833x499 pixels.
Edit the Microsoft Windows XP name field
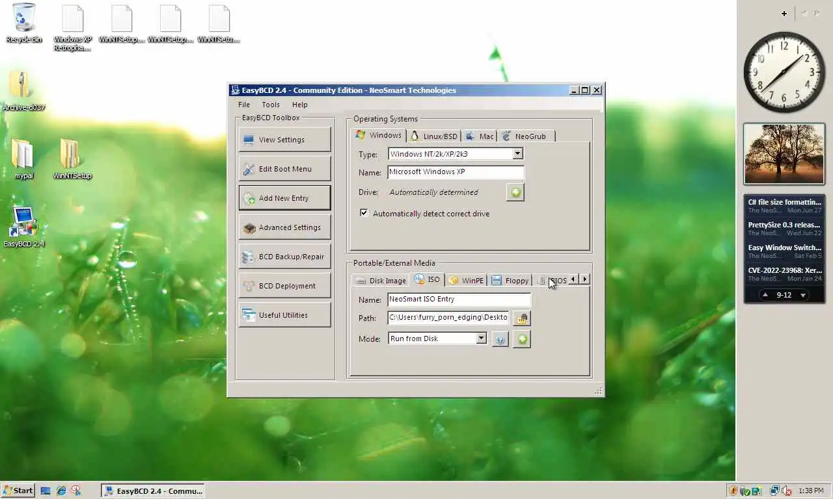click(456, 172)
